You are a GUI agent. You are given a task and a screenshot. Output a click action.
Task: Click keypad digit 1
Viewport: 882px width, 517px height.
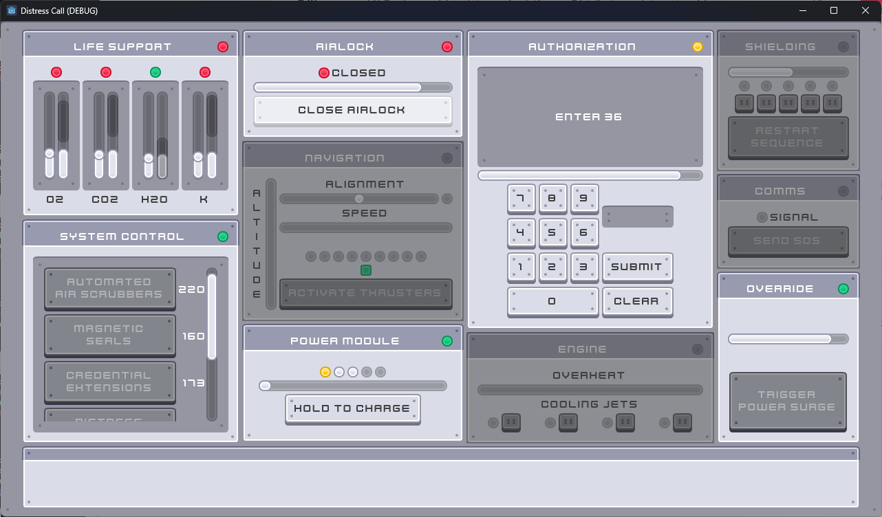tap(520, 267)
